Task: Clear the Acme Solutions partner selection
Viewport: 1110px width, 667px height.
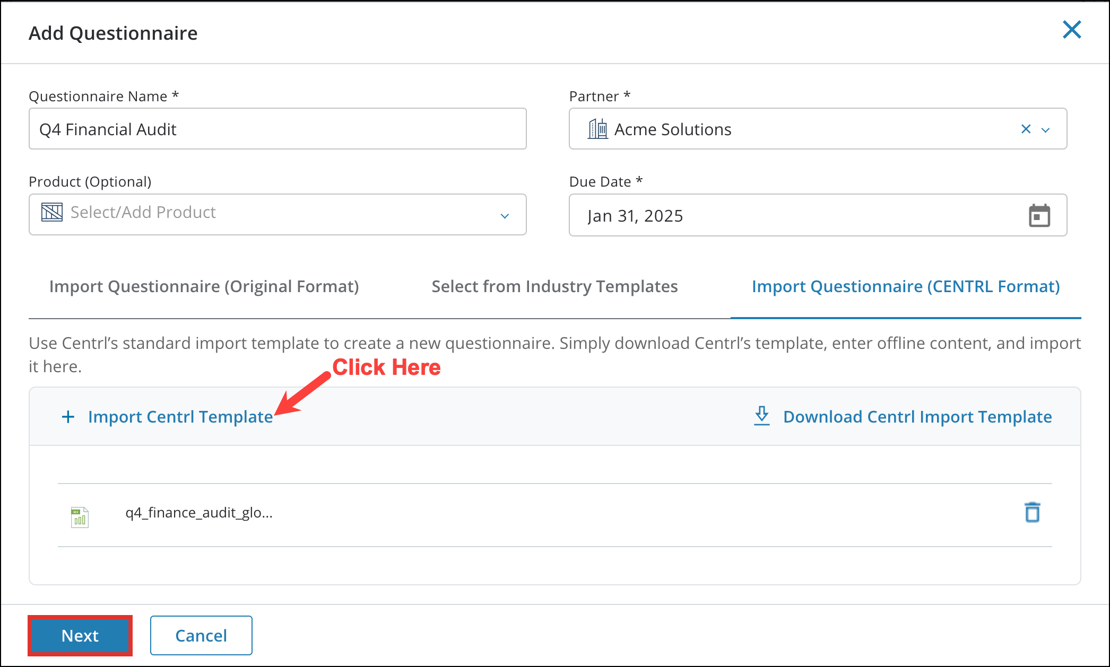Action: (1024, 129)
